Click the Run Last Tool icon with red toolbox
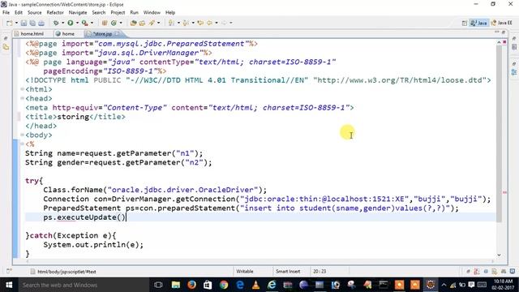519x292 pixels. pyautogui.click(x=84, y=23)
